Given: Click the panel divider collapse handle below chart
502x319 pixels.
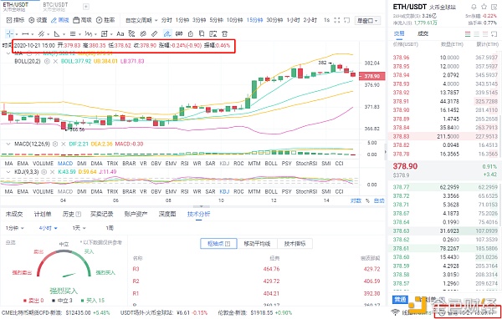Looking at the screenshot, I should click(x=201, y=206).
